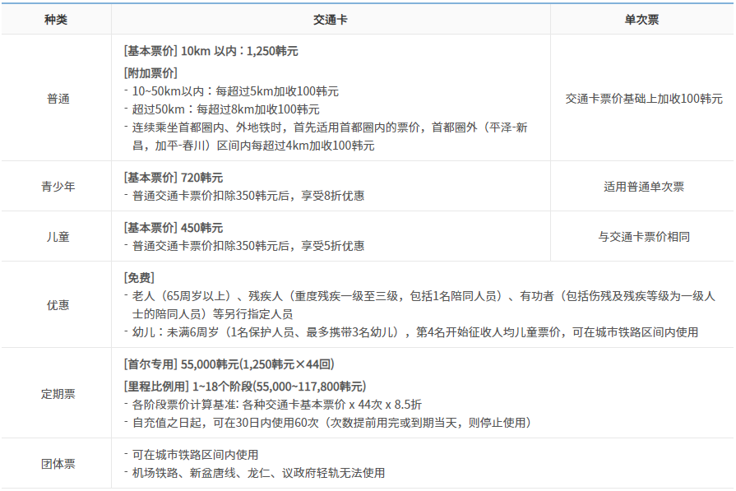Select the 团体票 row label
736x491 pixels.
pyautogui.click(x=58, y=464)
